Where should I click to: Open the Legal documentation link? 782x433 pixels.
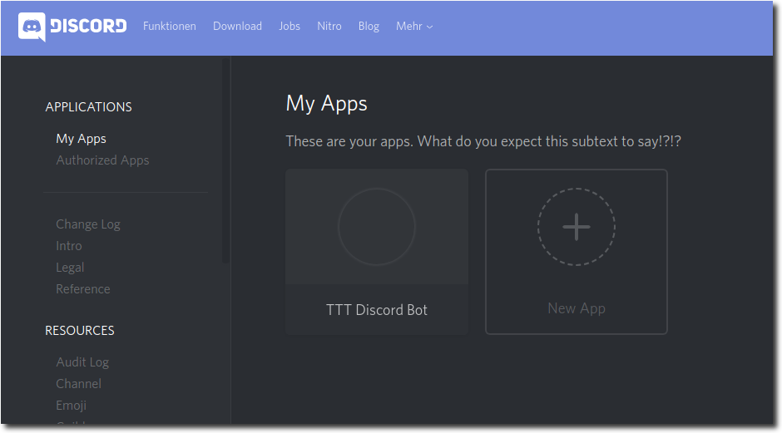[x=70, y=268]
